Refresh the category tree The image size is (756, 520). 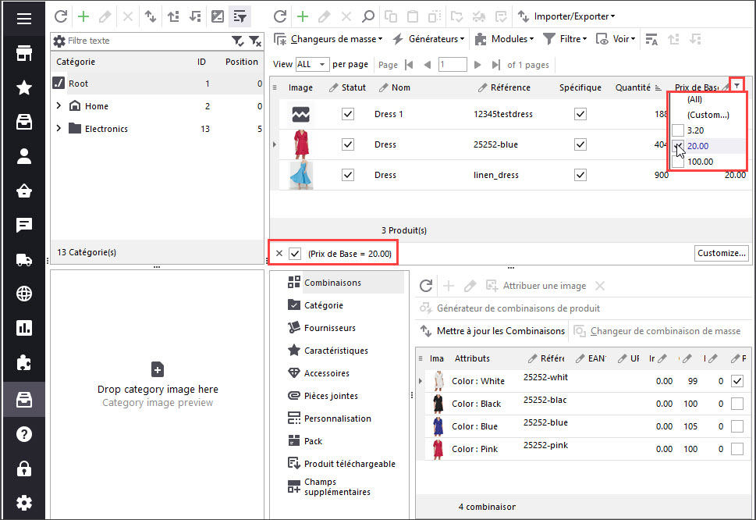tap(61, 16)
